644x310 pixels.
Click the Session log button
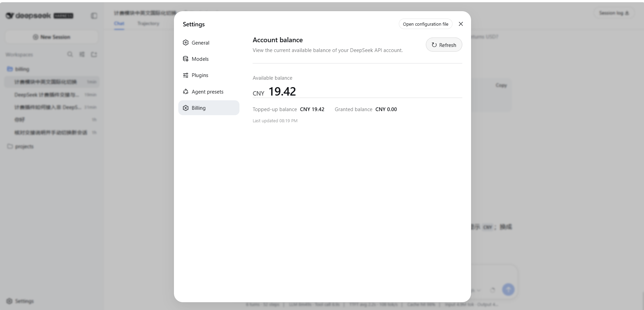tap(614, 13)
